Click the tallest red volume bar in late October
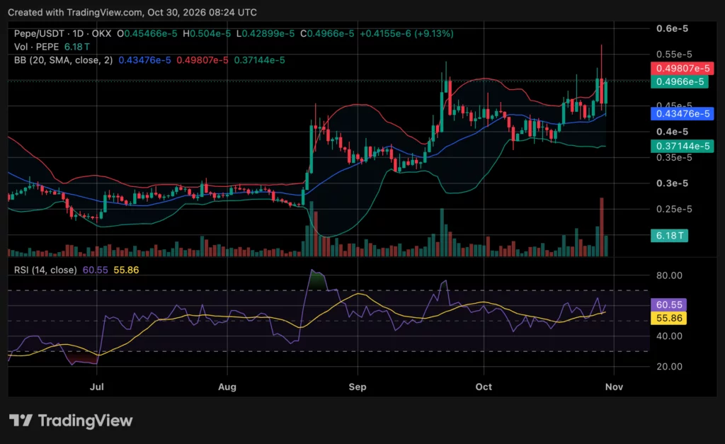This screenshot has width=725, height=444. click(x=602, y=227)
